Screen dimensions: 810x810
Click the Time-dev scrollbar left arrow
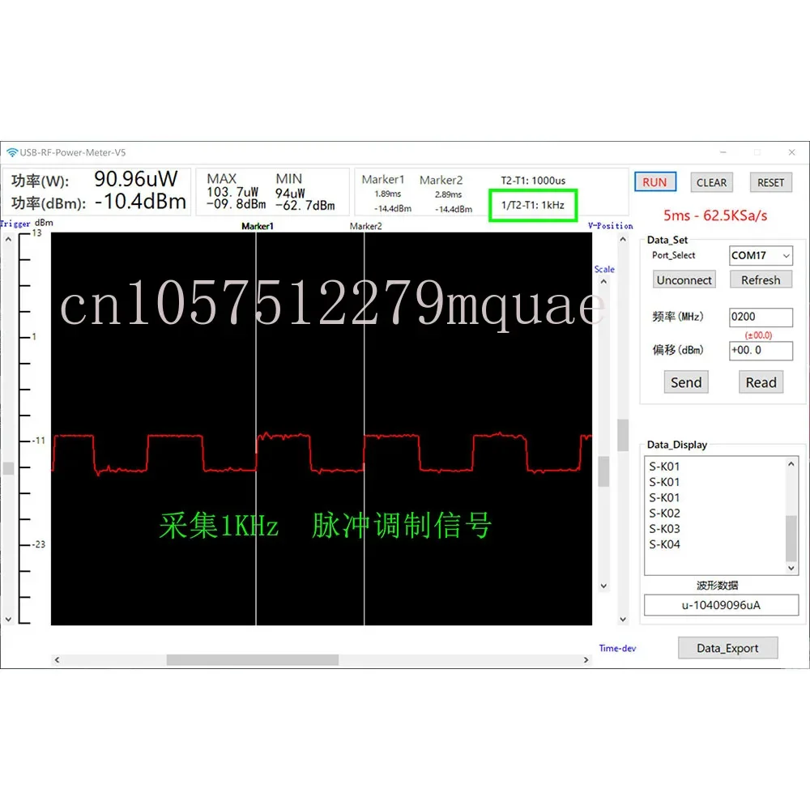click(x=58, y=659)
